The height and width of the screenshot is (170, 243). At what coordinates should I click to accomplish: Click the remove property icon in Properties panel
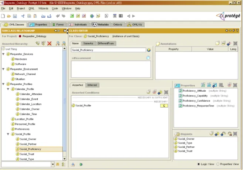tap(235, 85)
